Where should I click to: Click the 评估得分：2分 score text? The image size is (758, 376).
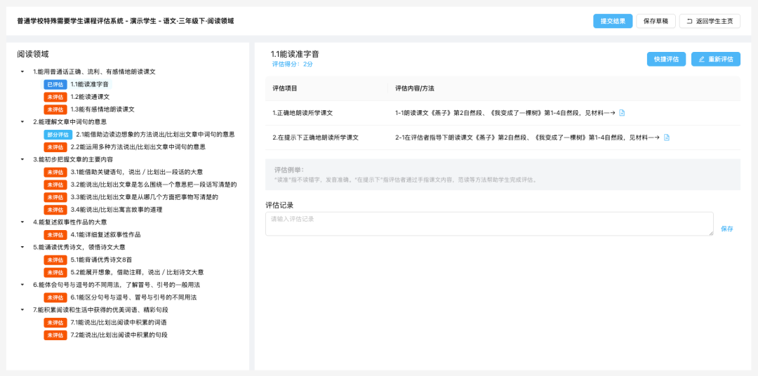tap(293, 65)
